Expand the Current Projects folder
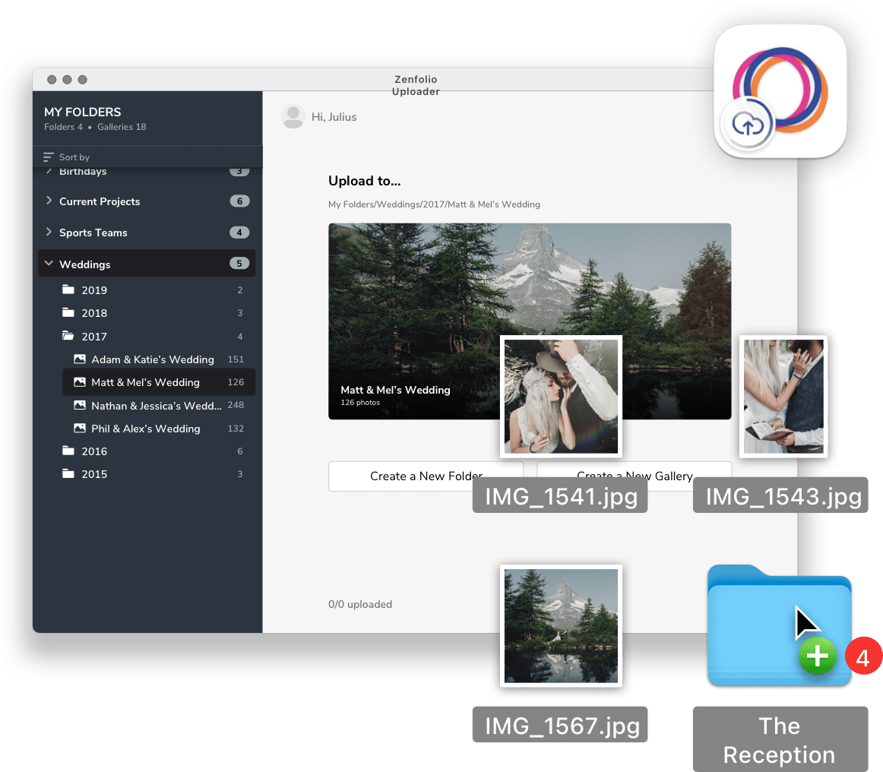883x772 pixels. [x=49, y=201]
